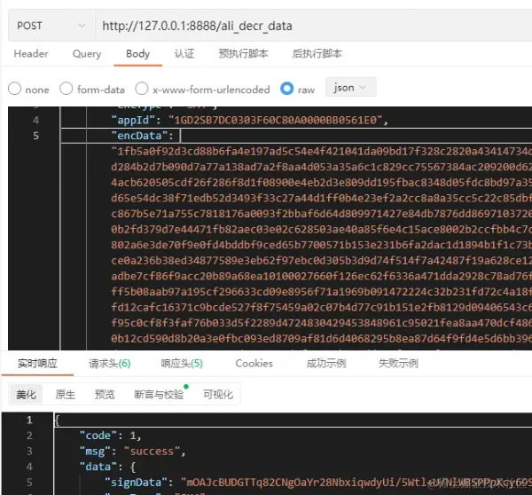Click the "code" key in response

98,436
